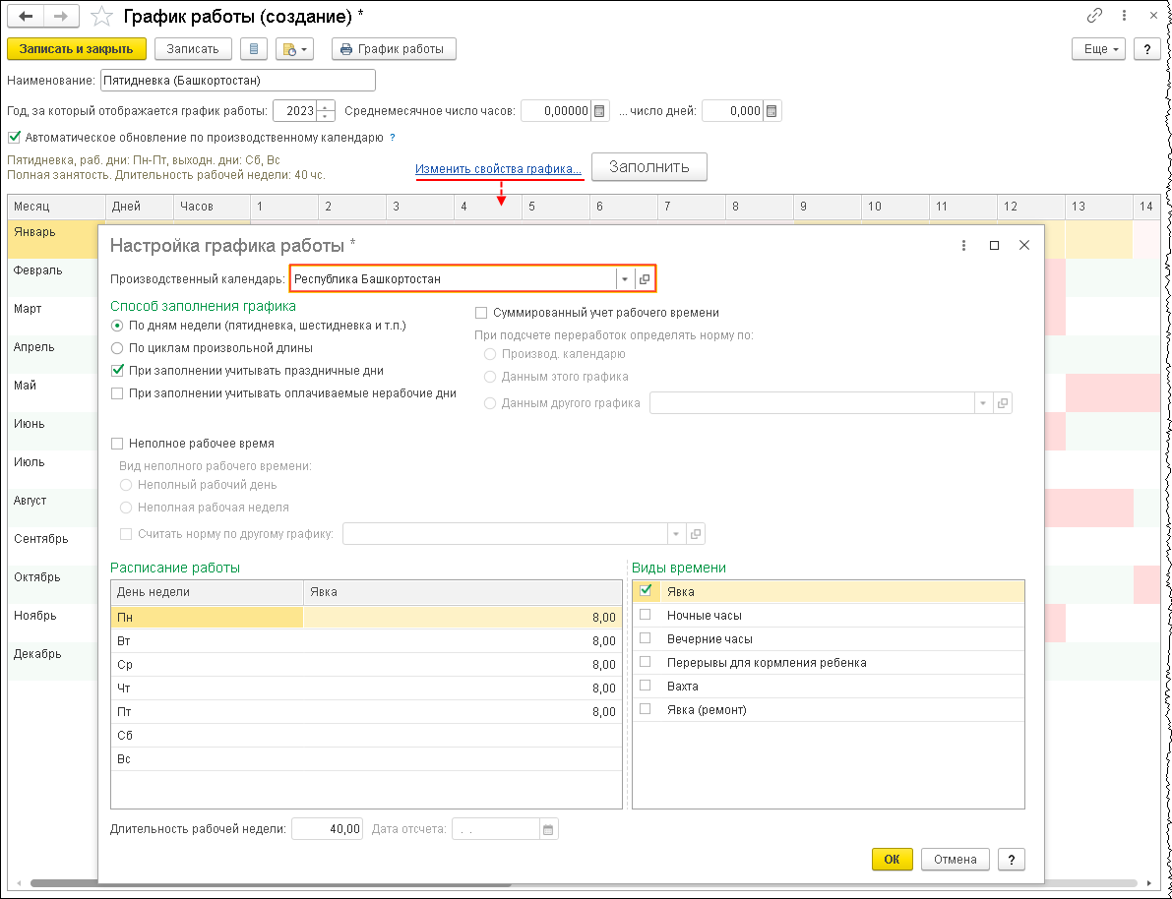1172x899 pixels.
Task: Select Сб row in schedule table
Action: [366, 736]
